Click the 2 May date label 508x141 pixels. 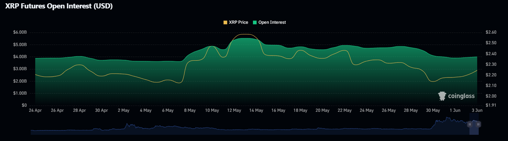124,110
